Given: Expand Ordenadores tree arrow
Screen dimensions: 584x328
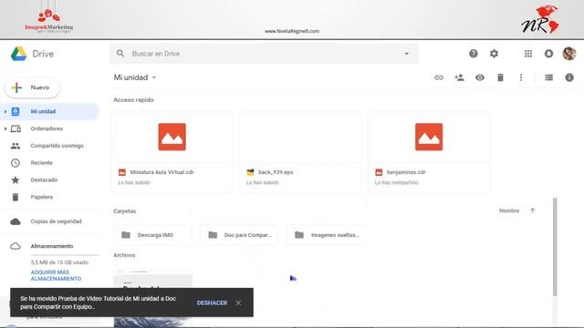Looking at the screenshot, I should click(5, 128).
